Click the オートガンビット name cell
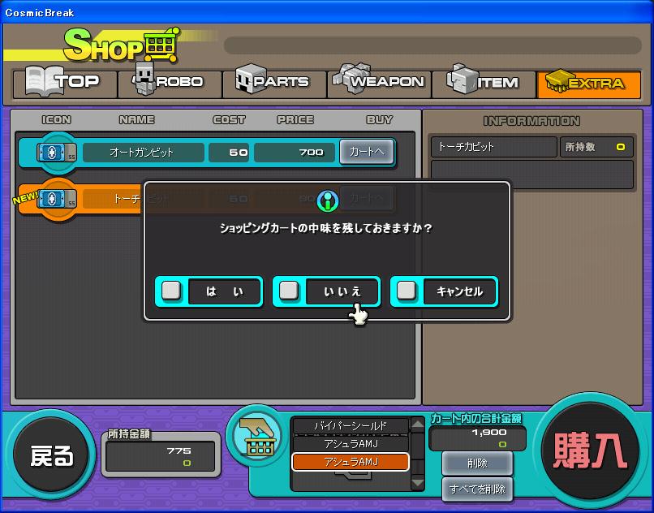654x513 pixels. (x=144, y=153)
